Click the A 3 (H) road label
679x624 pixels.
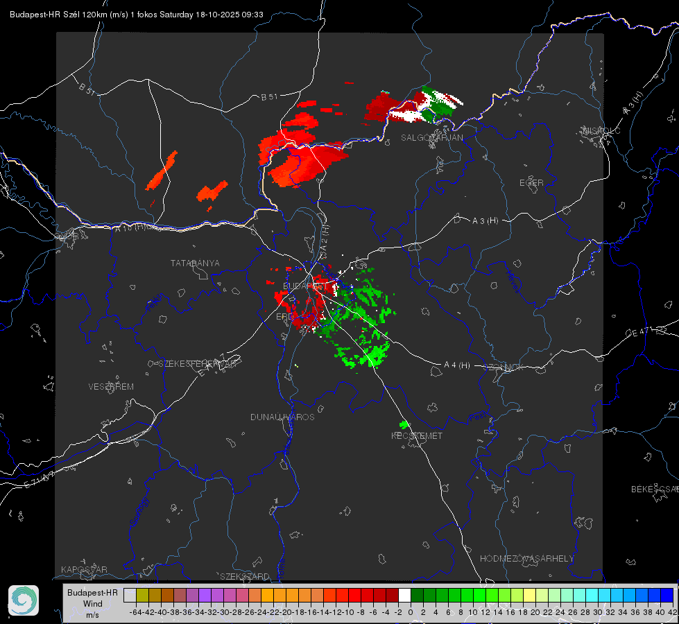tap(485, 221)
